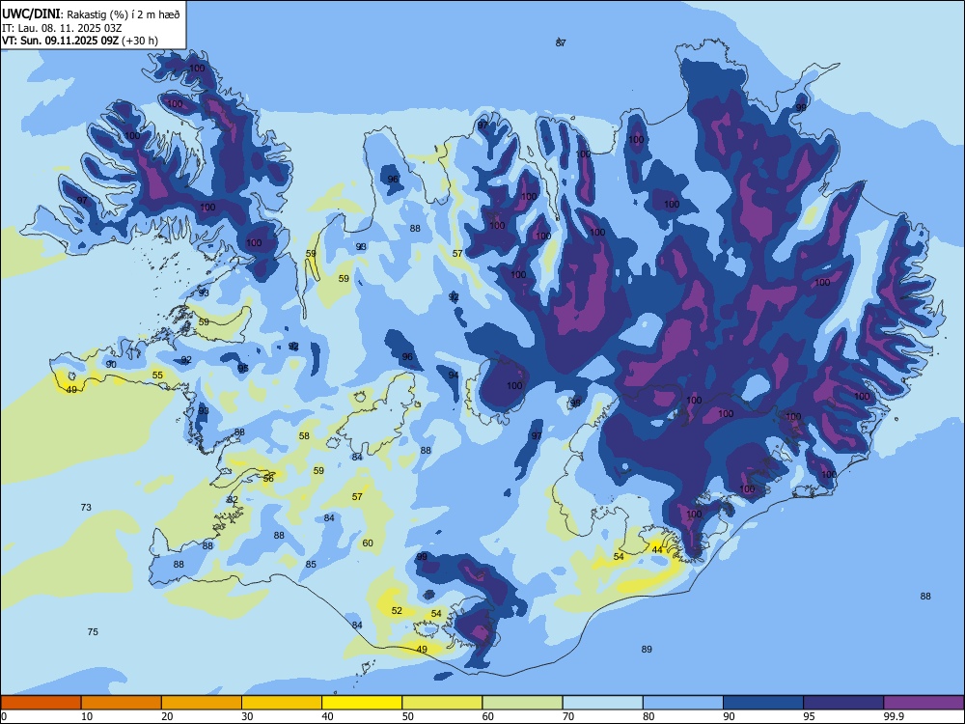Click the humidity value 87 in northern sea
This screenshot has height=724, width=965.
coord(561,42)
